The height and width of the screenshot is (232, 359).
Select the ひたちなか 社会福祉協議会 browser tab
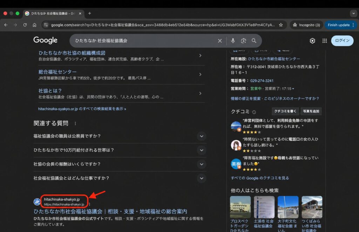(53, 14)
